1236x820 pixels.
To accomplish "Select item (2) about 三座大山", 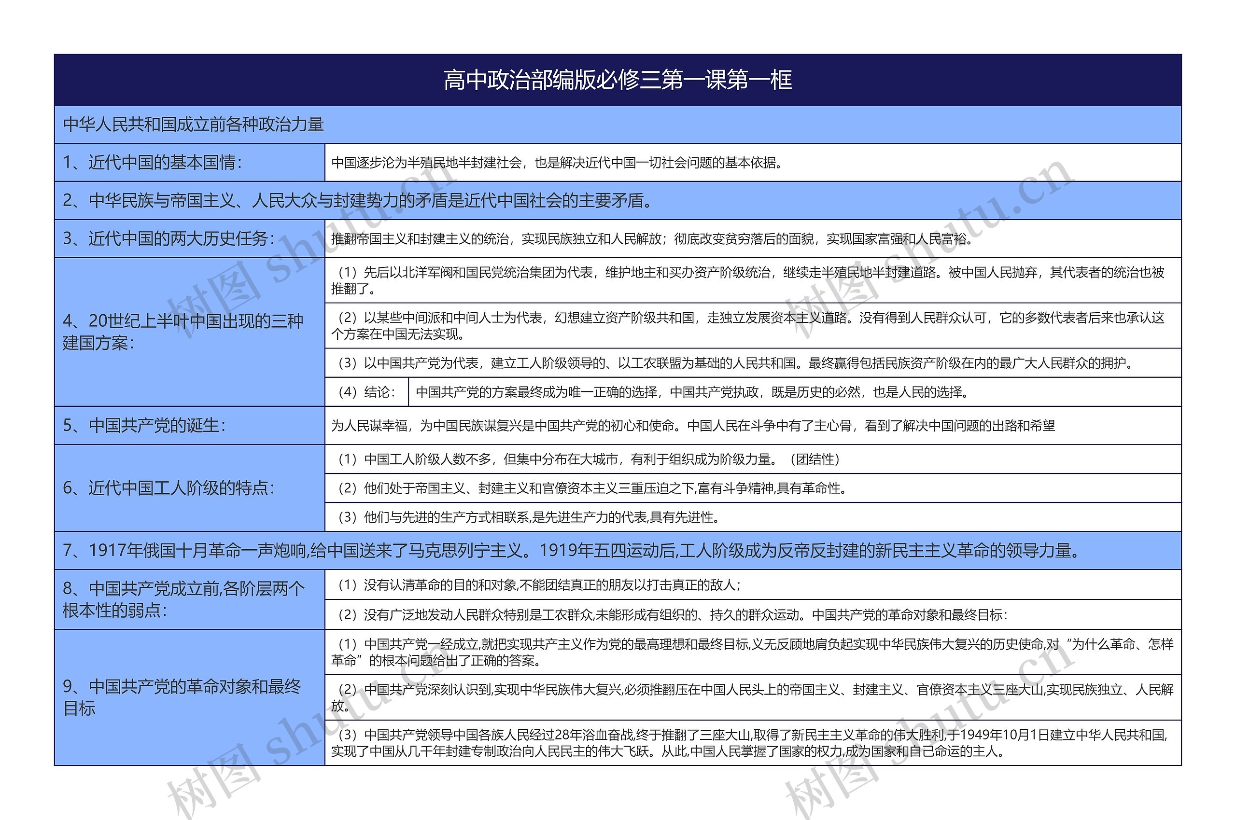I will (x=753, y=697).
